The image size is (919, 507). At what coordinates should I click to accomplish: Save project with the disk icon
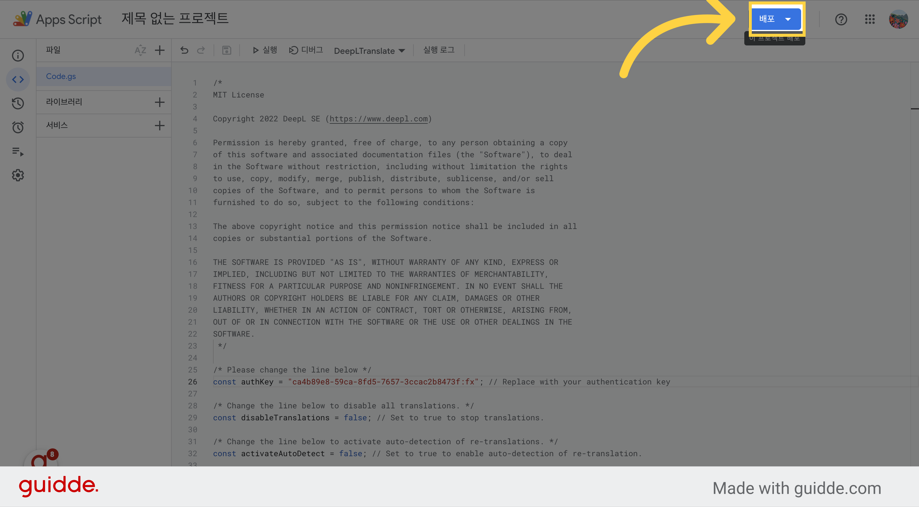click(x=226, y=50)
